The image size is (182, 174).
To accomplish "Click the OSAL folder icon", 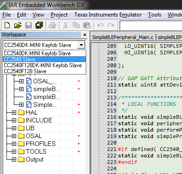I will [x=21, y=136].
